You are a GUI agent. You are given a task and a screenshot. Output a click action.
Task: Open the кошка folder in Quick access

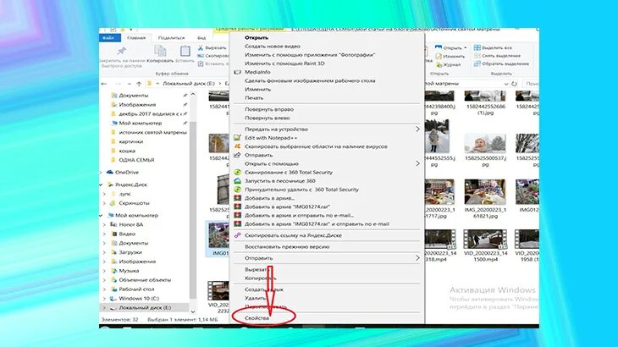pos(127,151)
